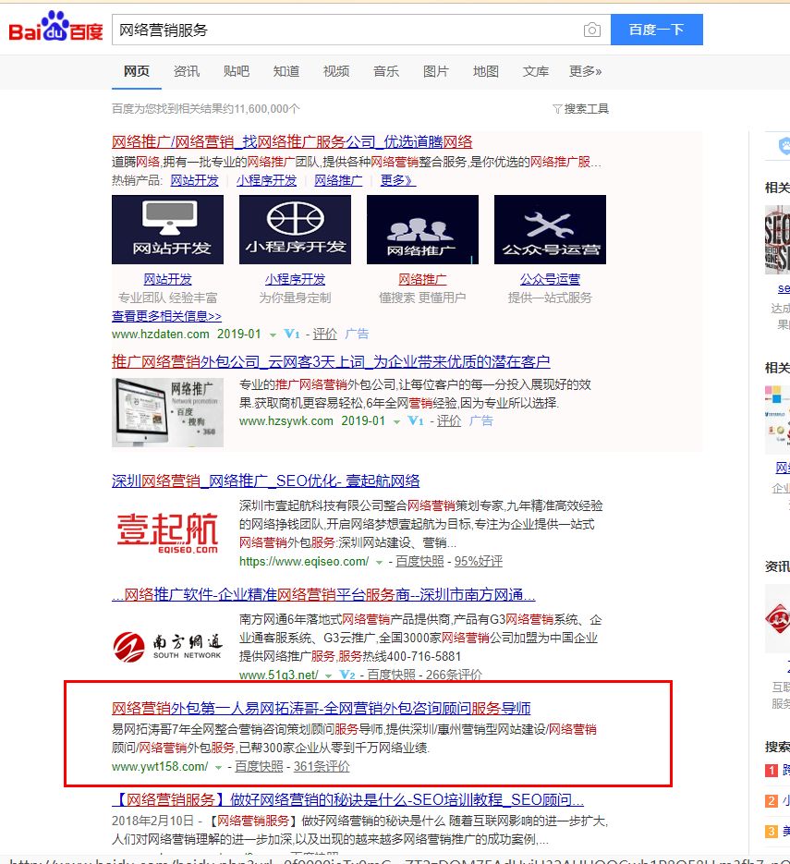Click the 95%好评 link
Image resolution: width=790 pixels, height=864 pixels.
click(x=479, y=562)
